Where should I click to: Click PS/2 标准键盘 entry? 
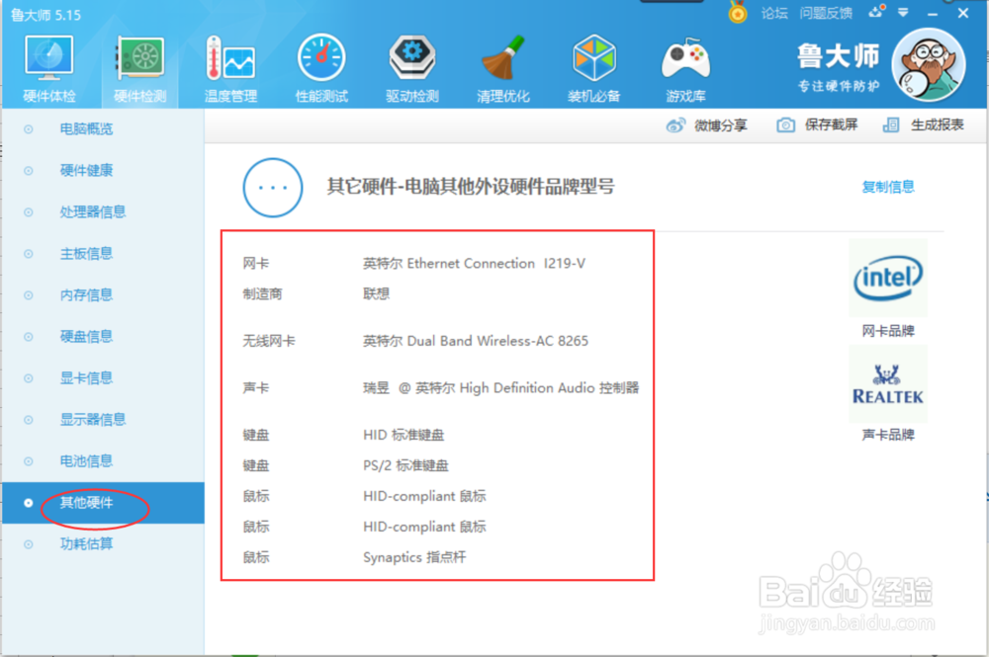coord(405,465)
